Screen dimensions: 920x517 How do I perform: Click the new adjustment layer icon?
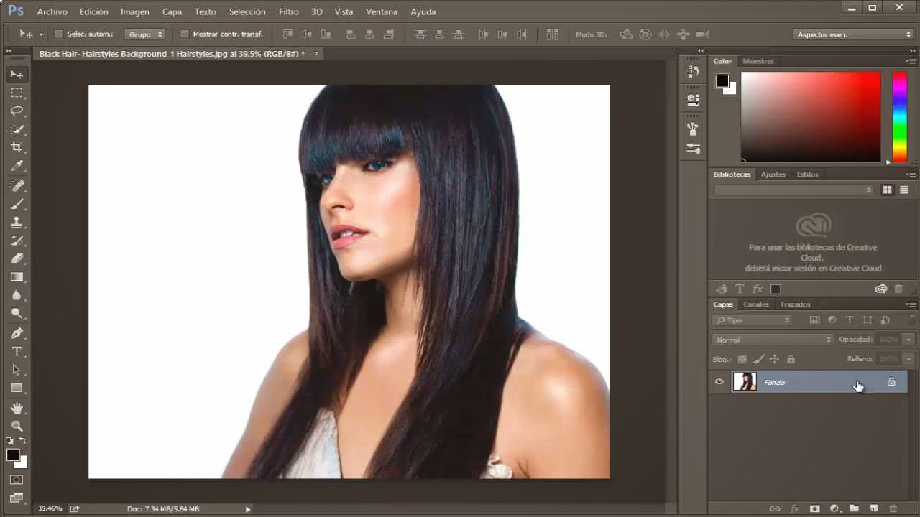coord(834,508)
